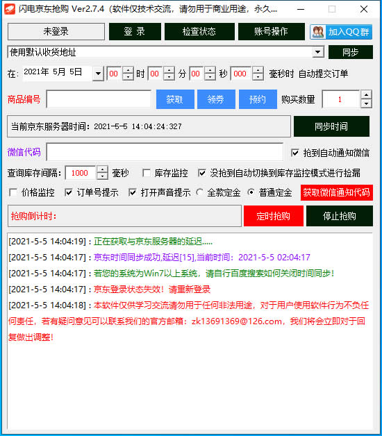The image size is (382, 436).
Task: Click the red 定时抢购 button
Action: 274,216
